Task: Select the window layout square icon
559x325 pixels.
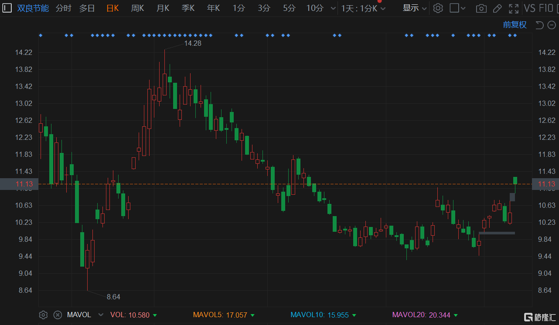Action: pos(454,8)
